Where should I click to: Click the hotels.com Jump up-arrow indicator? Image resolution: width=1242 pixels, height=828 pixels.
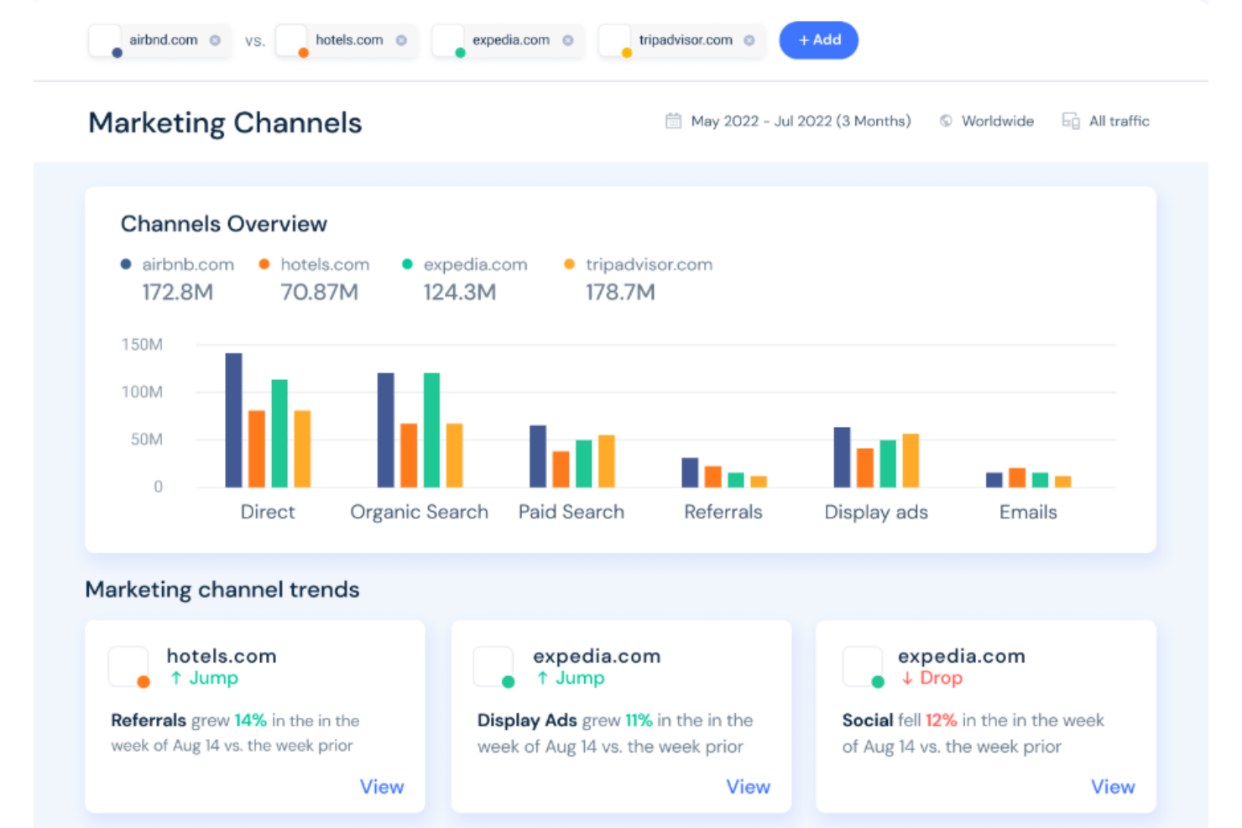tap(176, 678)
